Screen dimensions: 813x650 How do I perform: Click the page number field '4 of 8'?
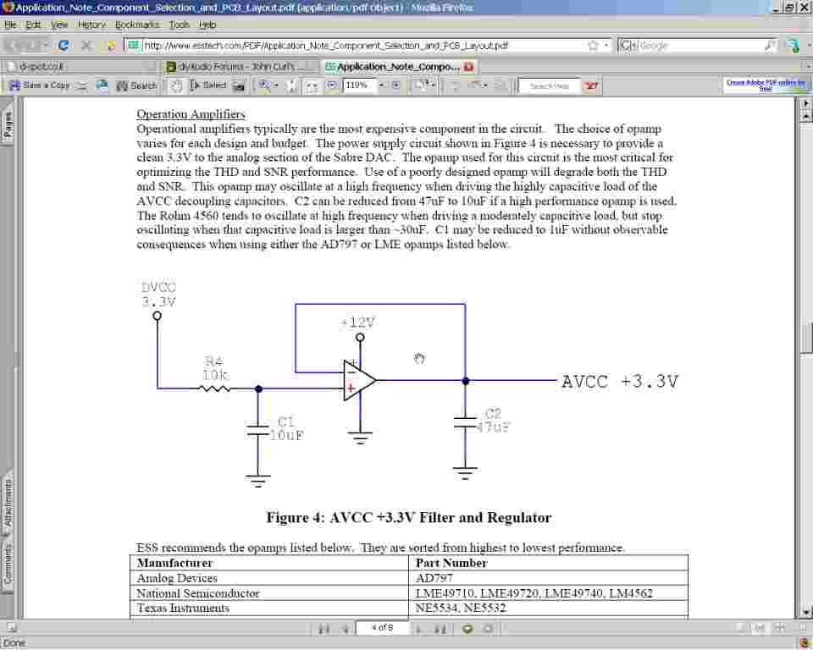click(382, 628)
